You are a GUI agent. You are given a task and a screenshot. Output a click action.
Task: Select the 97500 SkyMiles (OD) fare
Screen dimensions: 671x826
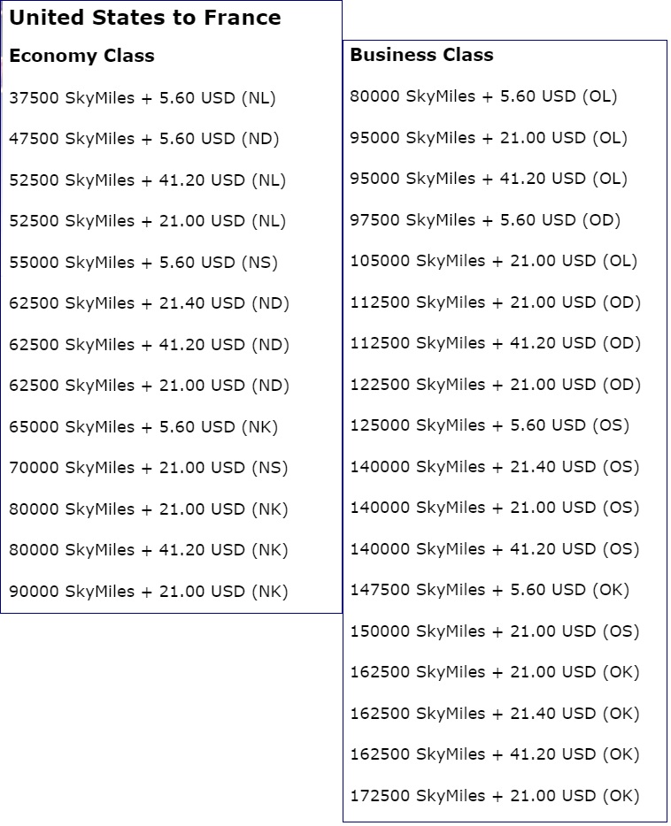(485, 220)
